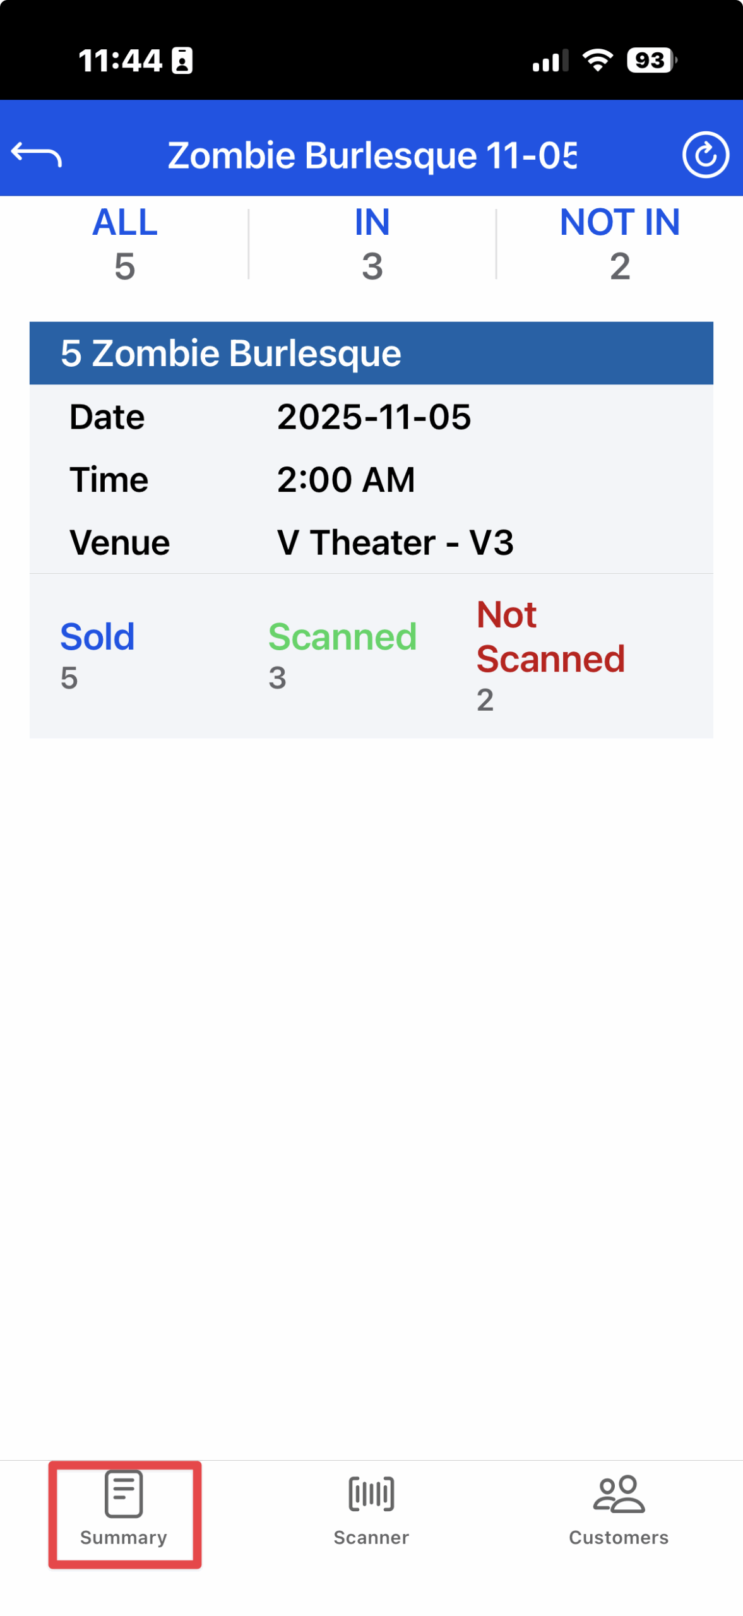Screen dimensions: 743x1616
Task: Switch to the ALL filter tab
Action: pyautogui.click(x=124, y=243)
